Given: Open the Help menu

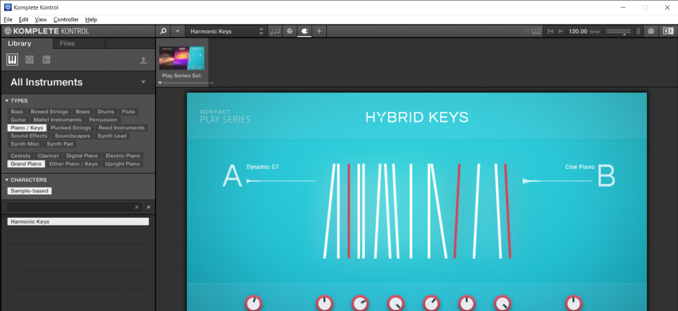Looking at the screenshot, I should point(91,20).
